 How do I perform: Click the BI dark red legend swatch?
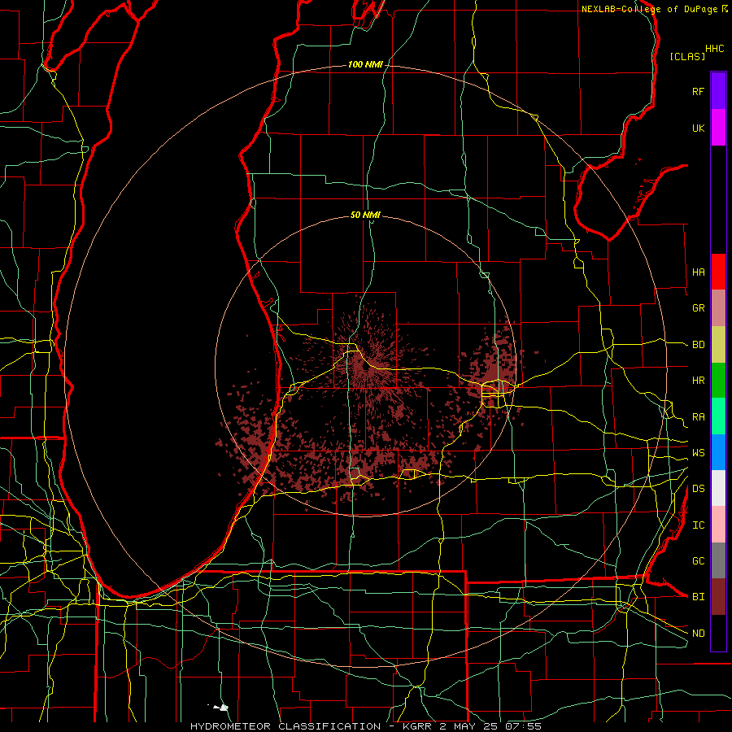(718, 597)
